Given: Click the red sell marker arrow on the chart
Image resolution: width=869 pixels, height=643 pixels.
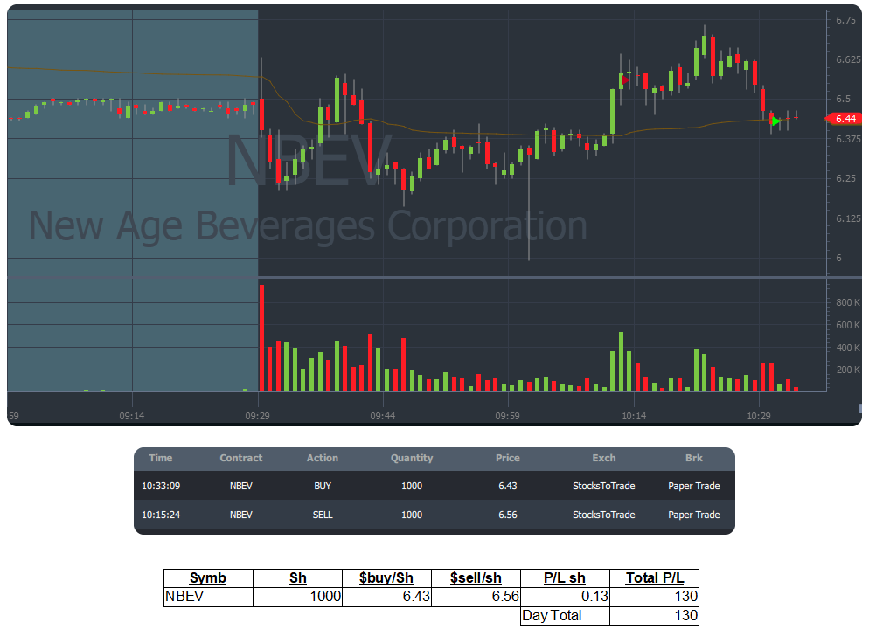Looking at the screenshot, I should click(x=624, y=80).
